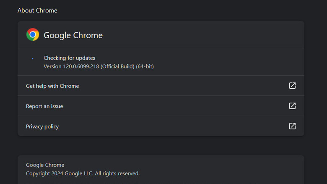The width and height of the screenshot is (327, 184).
Task: Click the About Chrome page heading
Action: [x=37, y=10]
